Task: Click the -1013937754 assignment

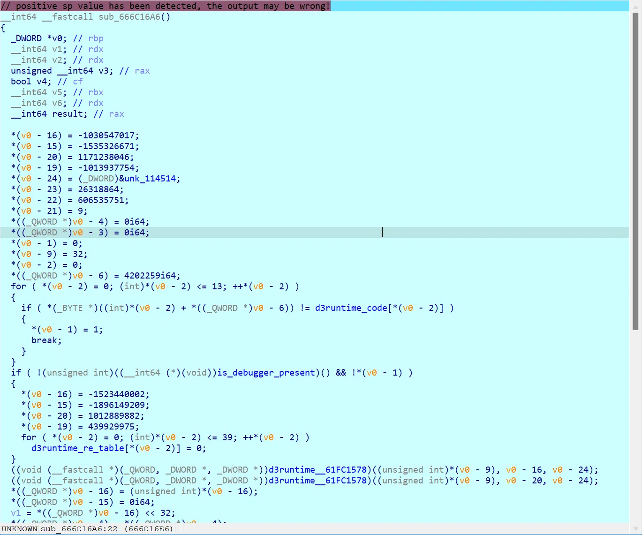Action: click(x=75, y=168)
